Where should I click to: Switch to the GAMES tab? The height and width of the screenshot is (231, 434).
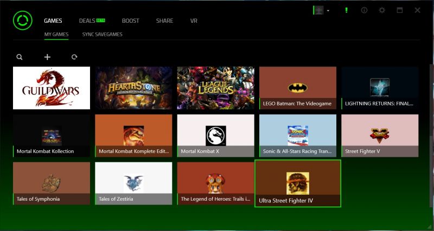53,21
